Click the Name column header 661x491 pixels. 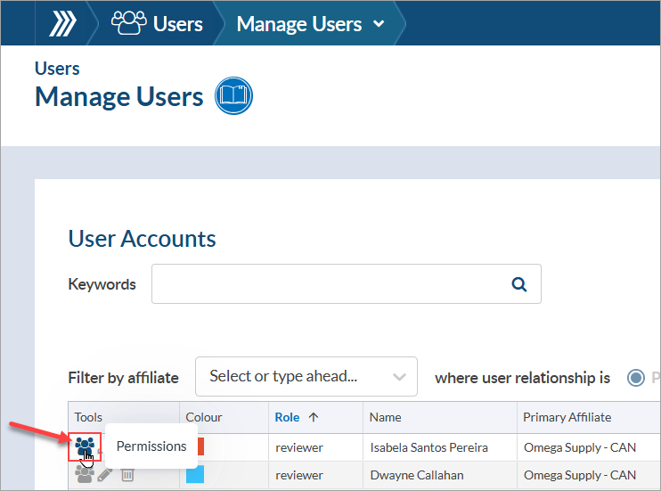(386, 417)
